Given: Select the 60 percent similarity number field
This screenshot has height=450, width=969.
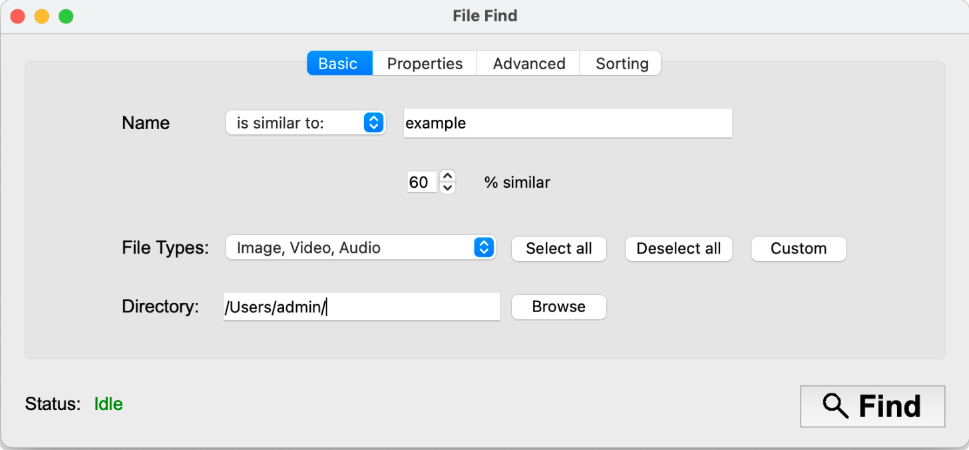Looking at the screenshot, I should [421, 182].
